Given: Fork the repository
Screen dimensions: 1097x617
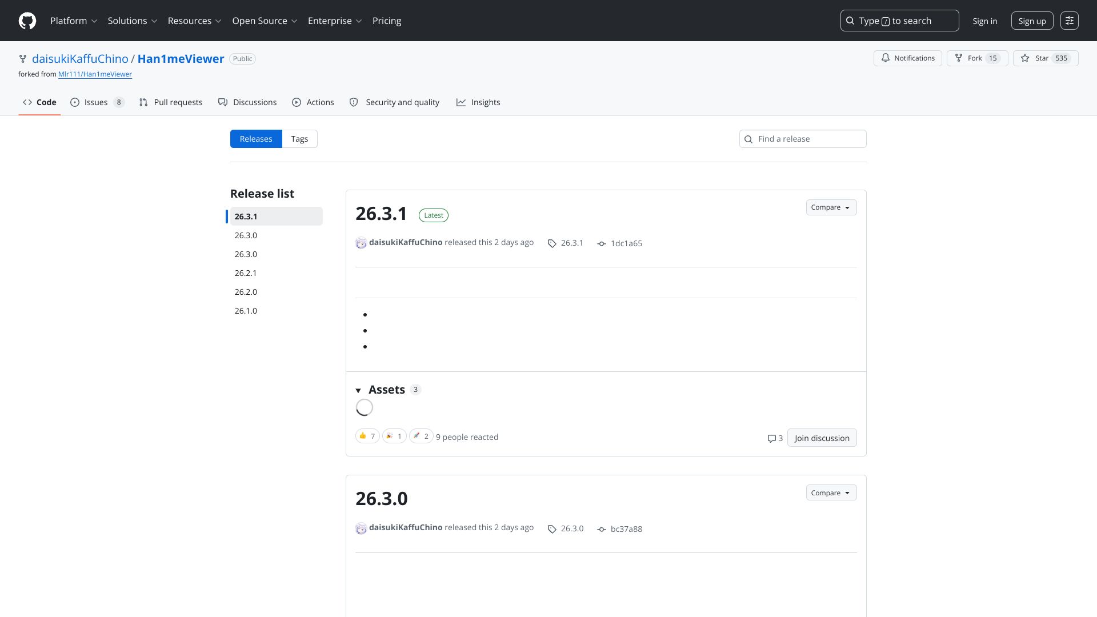Looking at the screenshot, I should [977, 58].
